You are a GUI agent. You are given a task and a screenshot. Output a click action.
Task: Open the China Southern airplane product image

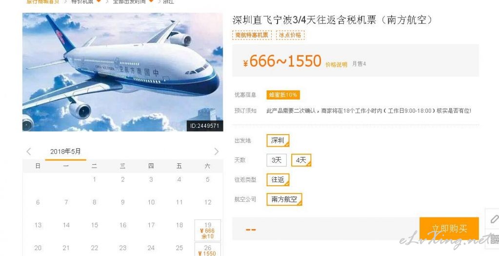pos(122,72)
